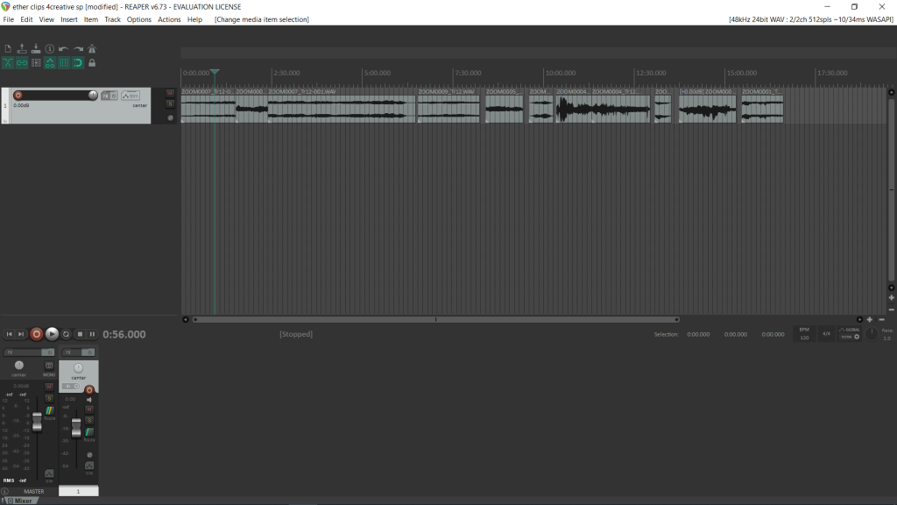Adjust master volume fader in mixer
Image resolution: width=897 pixels, height=505 pixels.
pyautogui.click(x=37, y=422)
